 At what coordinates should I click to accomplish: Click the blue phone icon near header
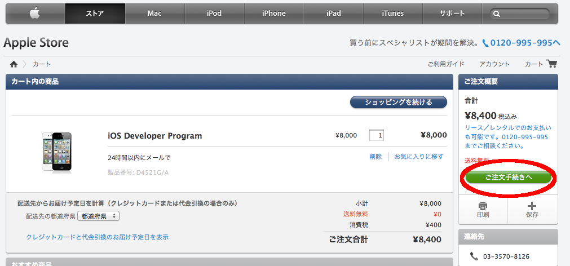pos(485,43)
